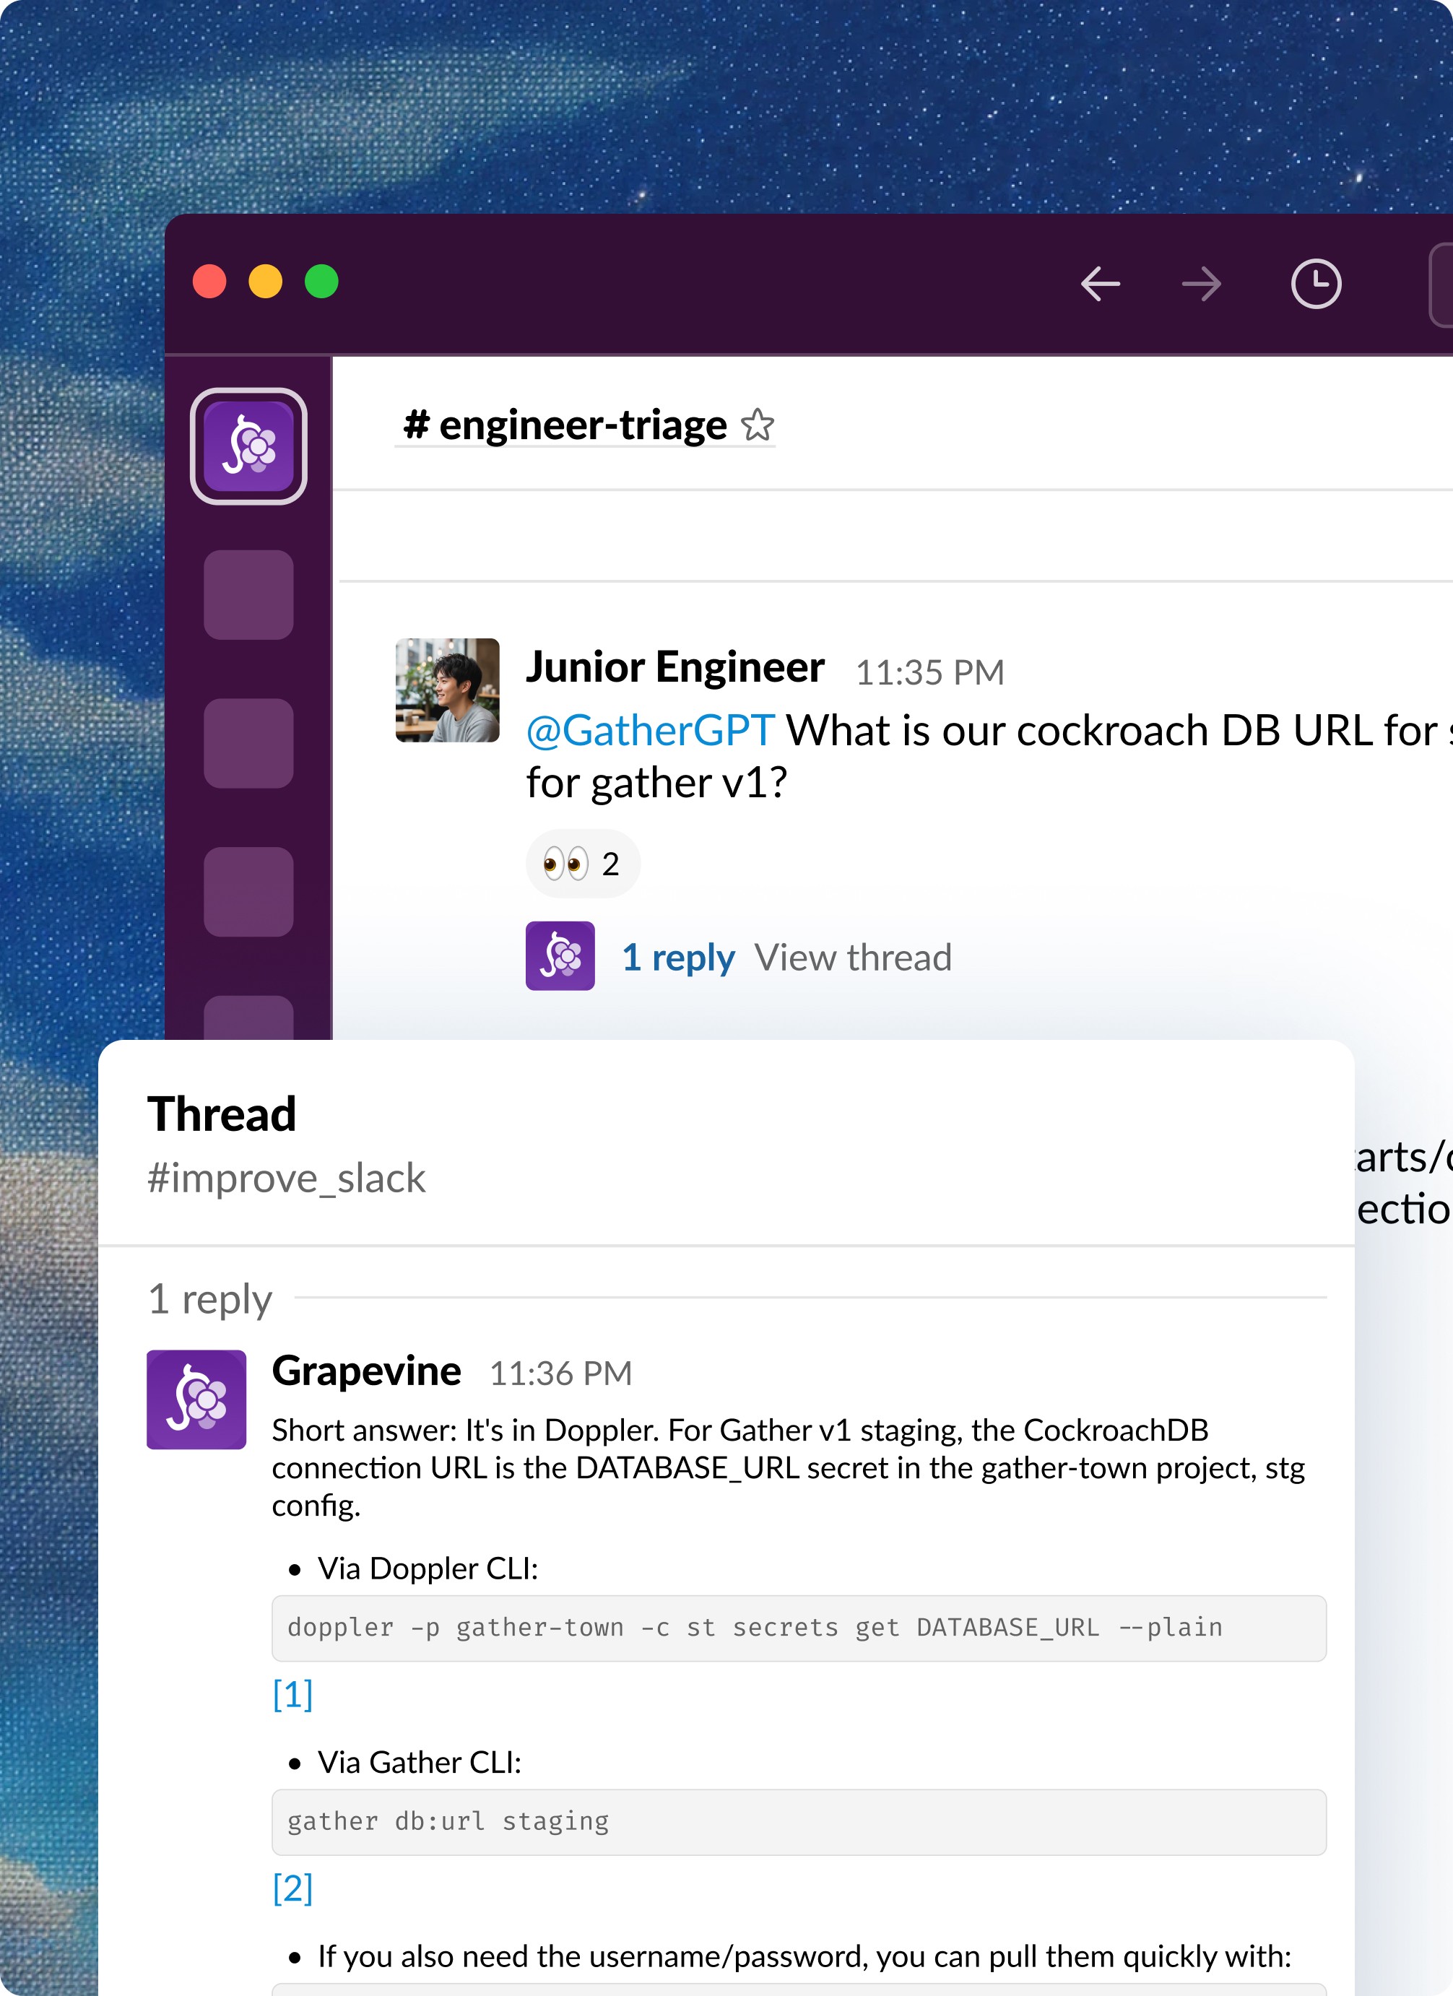Open citation link [1]
The width and height of the screenshot is (1453, 1996).
(292, 1693)
